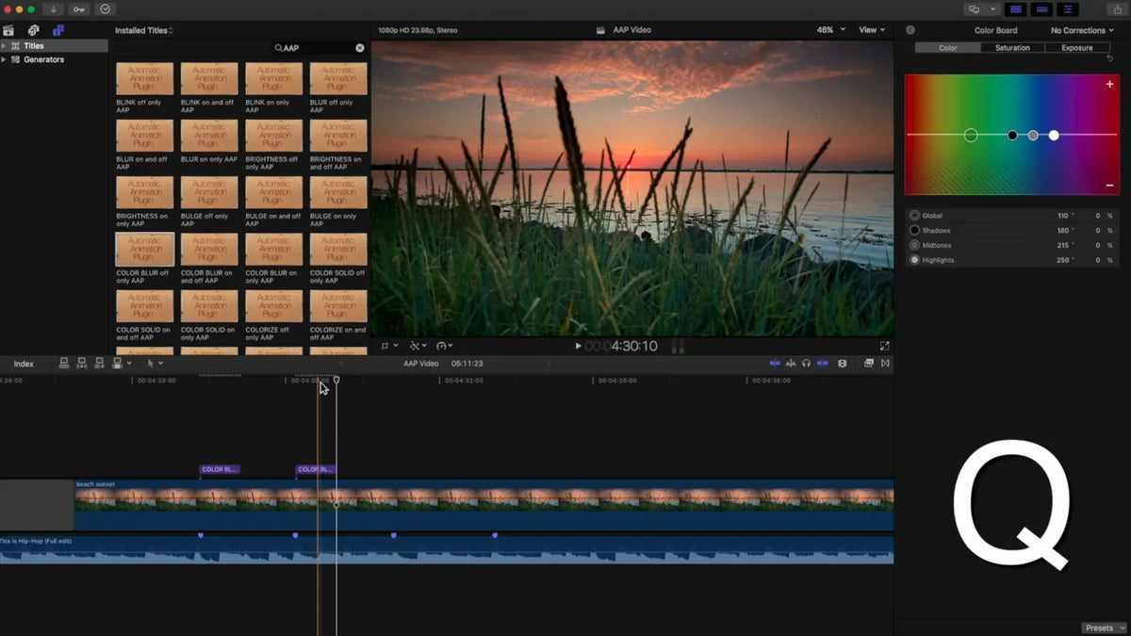This screenshot has height=636, width=1131.
Task: Select the BLUR off only AAP title
Action: tap(338, 88)
